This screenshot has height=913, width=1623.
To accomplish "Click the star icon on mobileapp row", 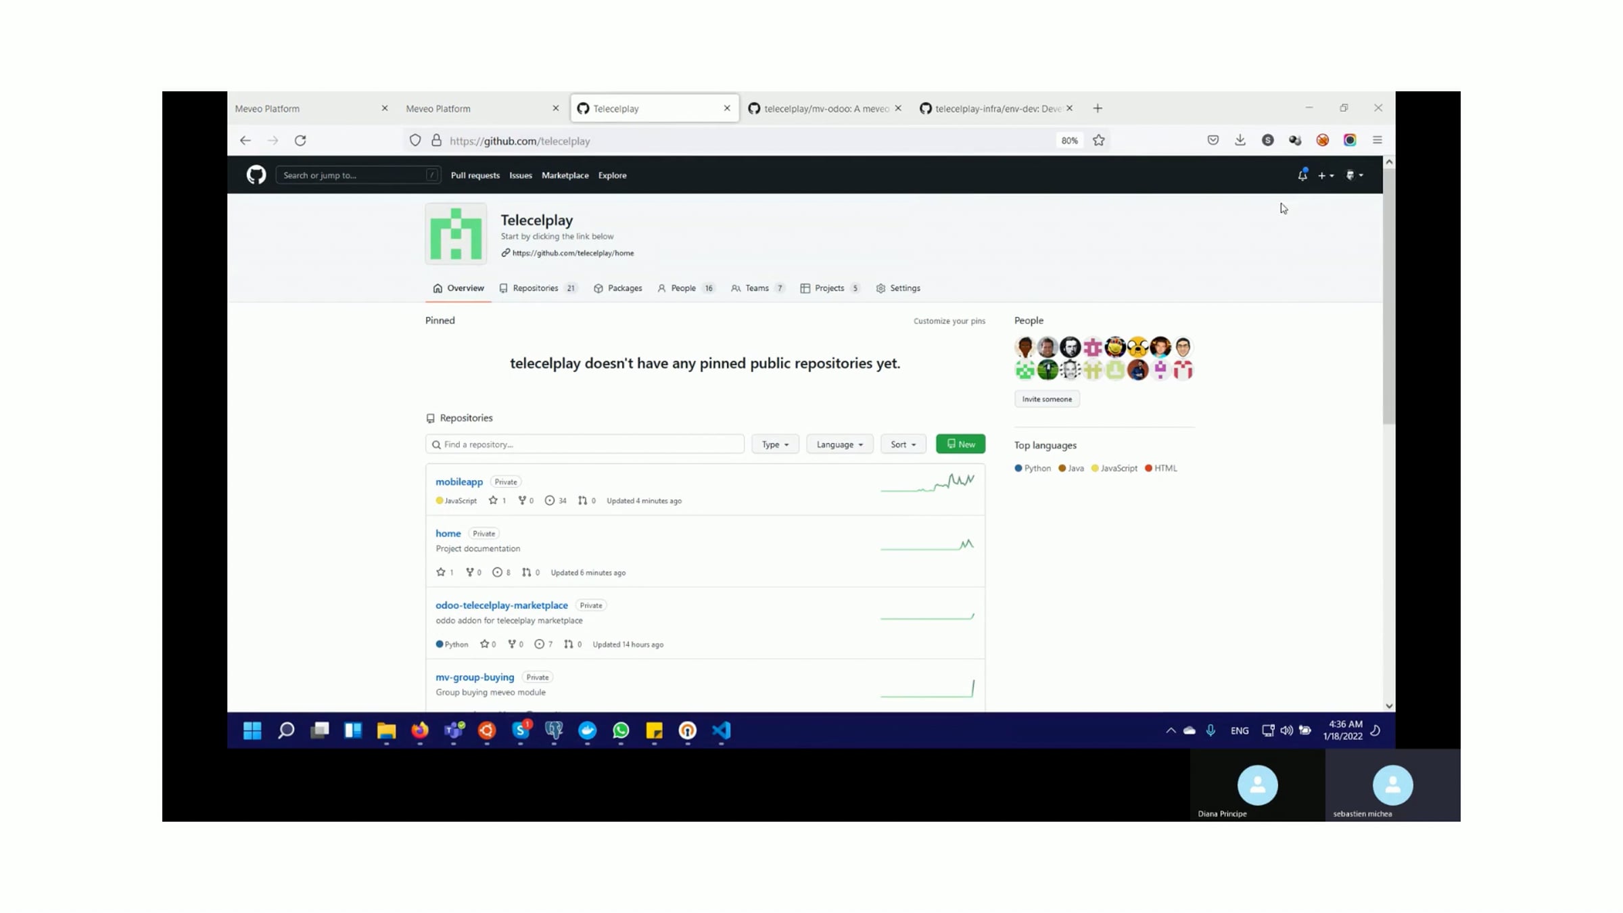I will point(493,500).
